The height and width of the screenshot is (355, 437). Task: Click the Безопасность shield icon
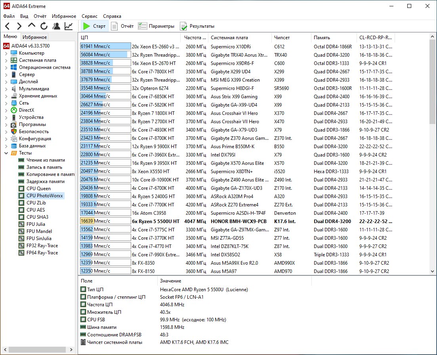pyautogui.click(x=14, y=132)
